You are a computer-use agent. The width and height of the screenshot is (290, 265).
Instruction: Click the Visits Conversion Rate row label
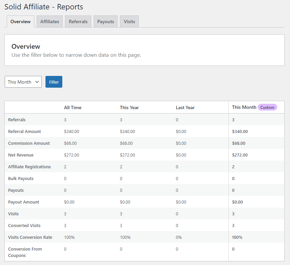(30, 237)
